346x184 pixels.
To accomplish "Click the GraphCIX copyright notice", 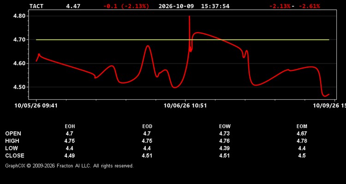I will (69, 166).
